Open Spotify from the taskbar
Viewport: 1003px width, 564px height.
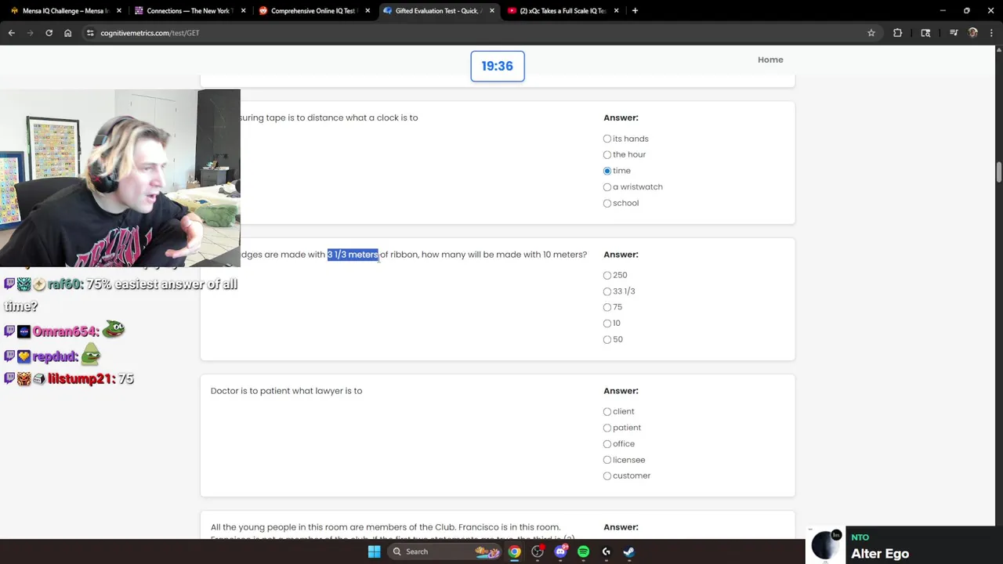pyautogui.click(x=583, y=551)
